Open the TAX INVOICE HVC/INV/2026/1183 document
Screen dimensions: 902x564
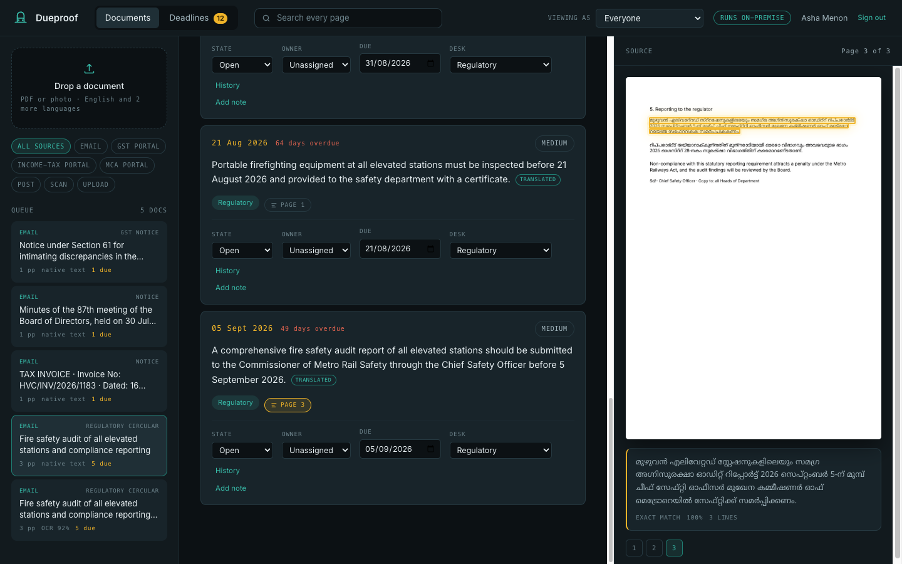[x=89, y=380]
